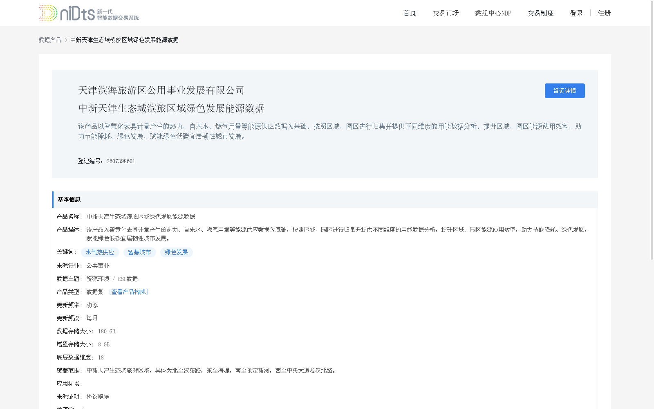Viewport: 654px width, 409px height.
Task: Click the niDts logo icon
Action: pos(89,13)
